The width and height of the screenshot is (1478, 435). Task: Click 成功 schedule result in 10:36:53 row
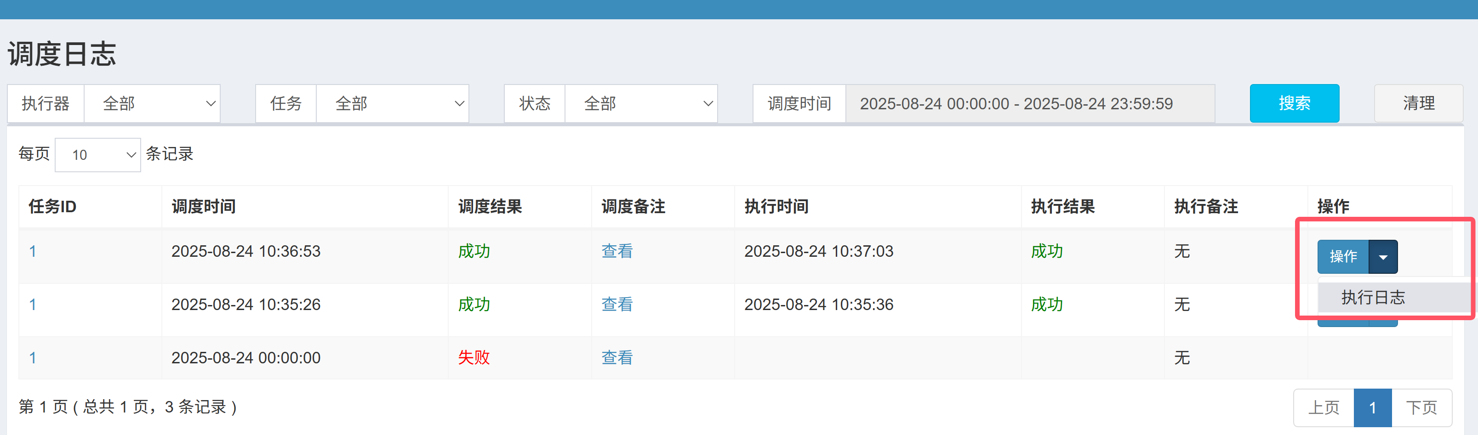pyautogui.click(x=474, y=252)
